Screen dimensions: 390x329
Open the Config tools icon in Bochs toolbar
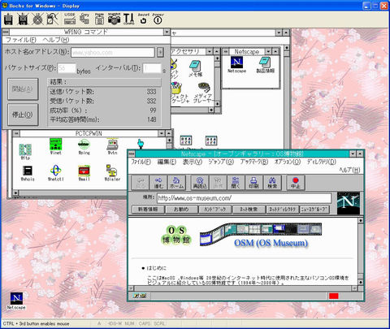point(128,19)
